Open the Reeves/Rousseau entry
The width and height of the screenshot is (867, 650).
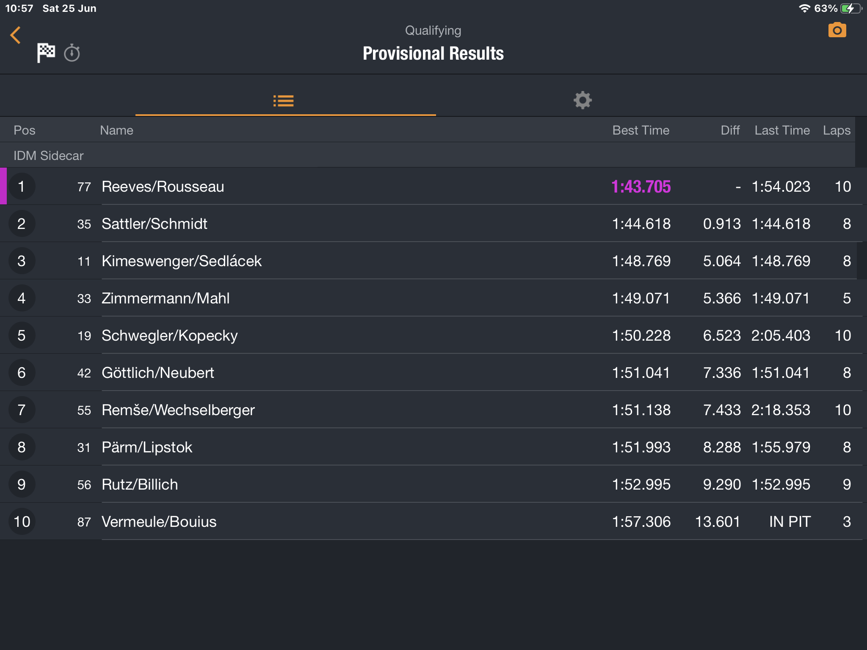click(433, 187)
